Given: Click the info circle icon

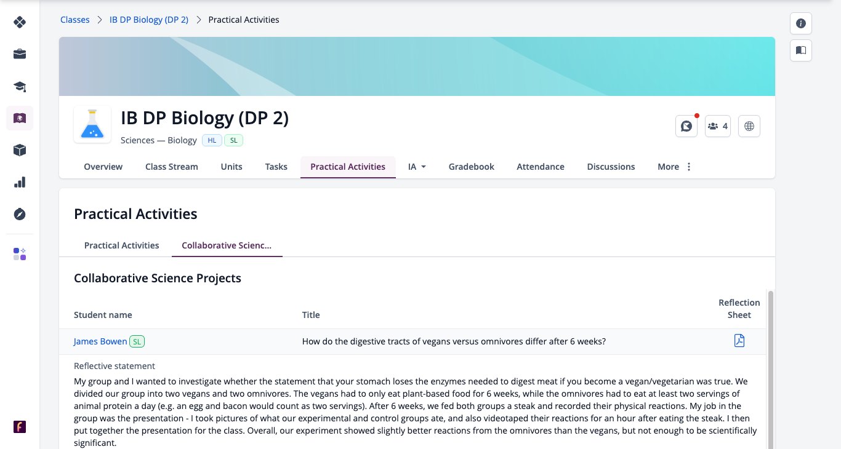Looking at the screenshot, I should click(x=801, y=23).
